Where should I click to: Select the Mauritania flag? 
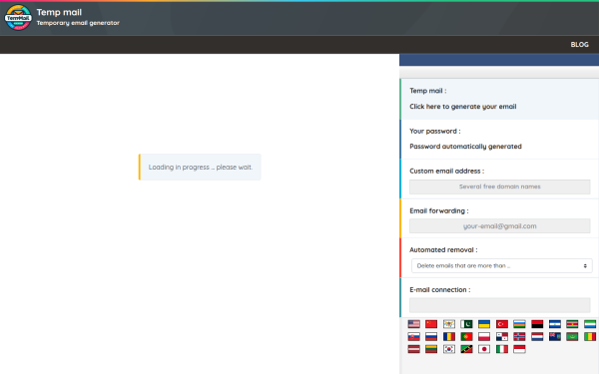[572, 337]
